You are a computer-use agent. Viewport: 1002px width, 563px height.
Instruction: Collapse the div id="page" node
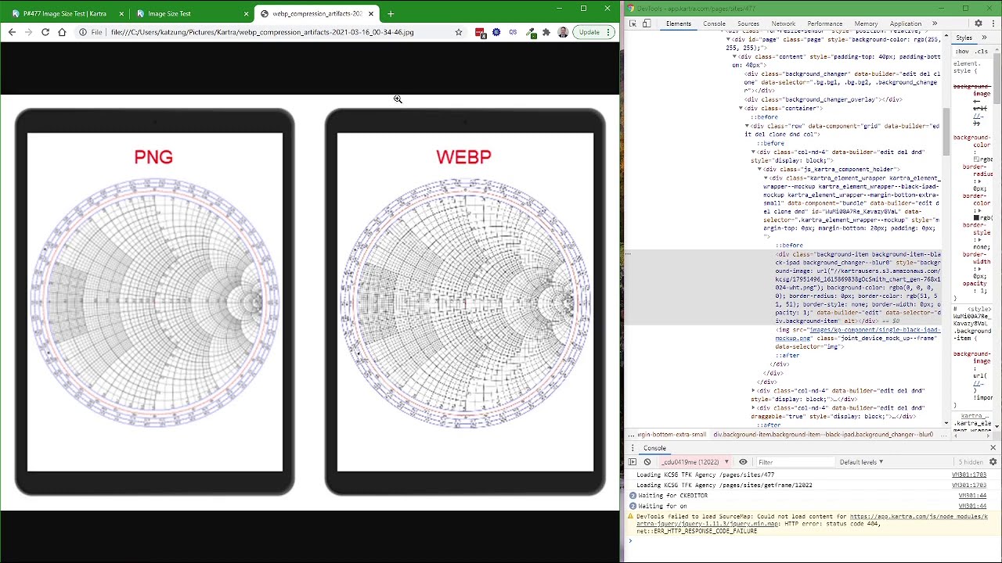pyautogui.click(x=728, y=39)
